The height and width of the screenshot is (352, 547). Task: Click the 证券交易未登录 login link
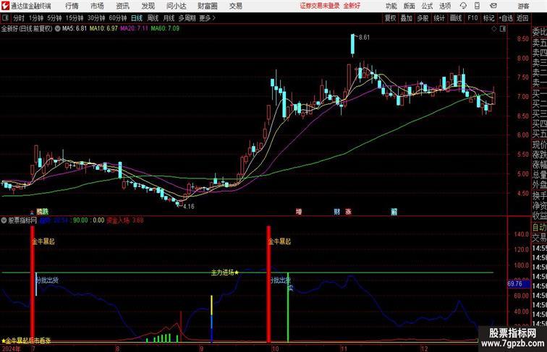tap(320, 6)
